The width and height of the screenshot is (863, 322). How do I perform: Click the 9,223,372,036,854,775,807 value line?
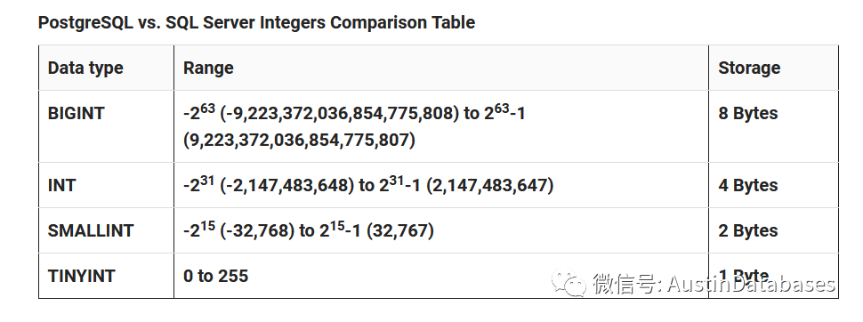pos(300,140)
